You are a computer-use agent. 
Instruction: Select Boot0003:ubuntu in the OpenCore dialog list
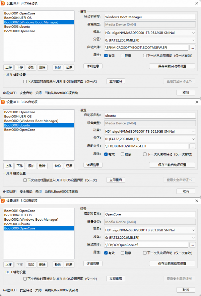click(x=39, y=224)
